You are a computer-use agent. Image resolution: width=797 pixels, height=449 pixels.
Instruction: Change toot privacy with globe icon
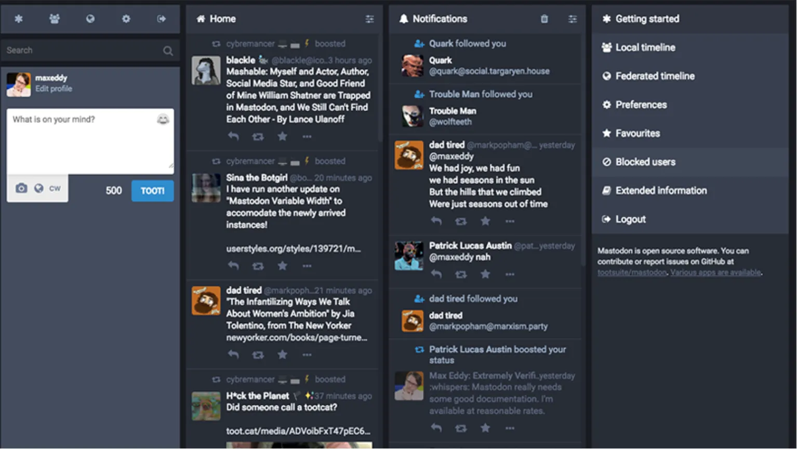[39, 188]
